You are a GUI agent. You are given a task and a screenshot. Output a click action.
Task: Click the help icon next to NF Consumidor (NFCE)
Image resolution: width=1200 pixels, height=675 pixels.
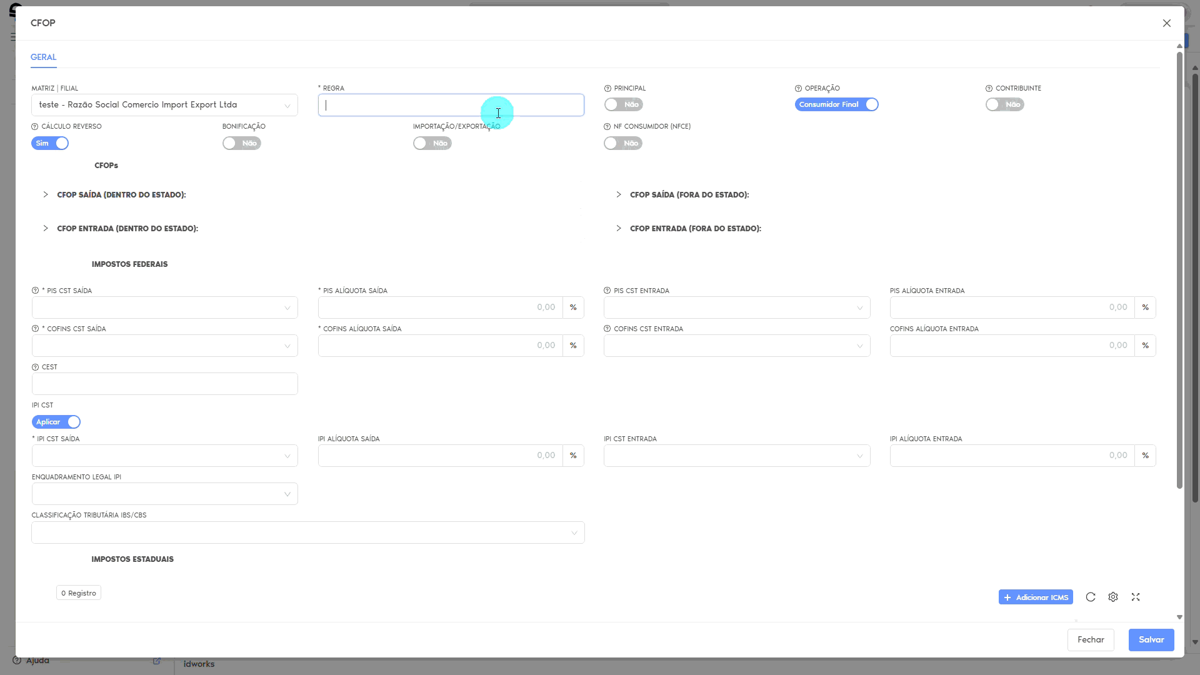click(x=607, y=127)
